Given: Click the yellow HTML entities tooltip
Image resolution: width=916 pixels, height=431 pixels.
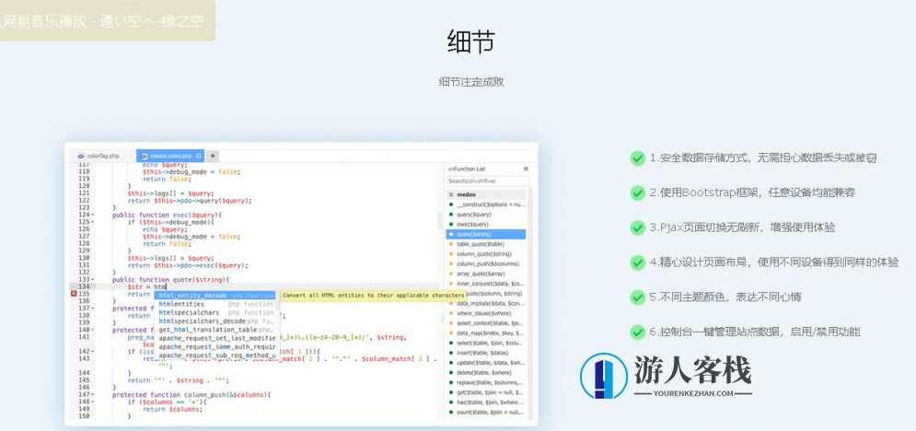Looking at the screenshot, I should click(374, 296).
